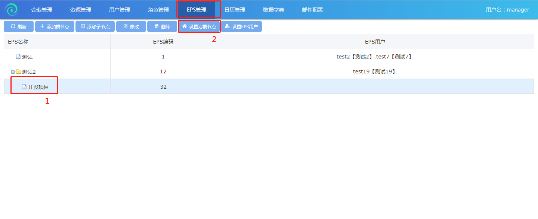Open the 角色管理 menu

(x=158, y=10)
